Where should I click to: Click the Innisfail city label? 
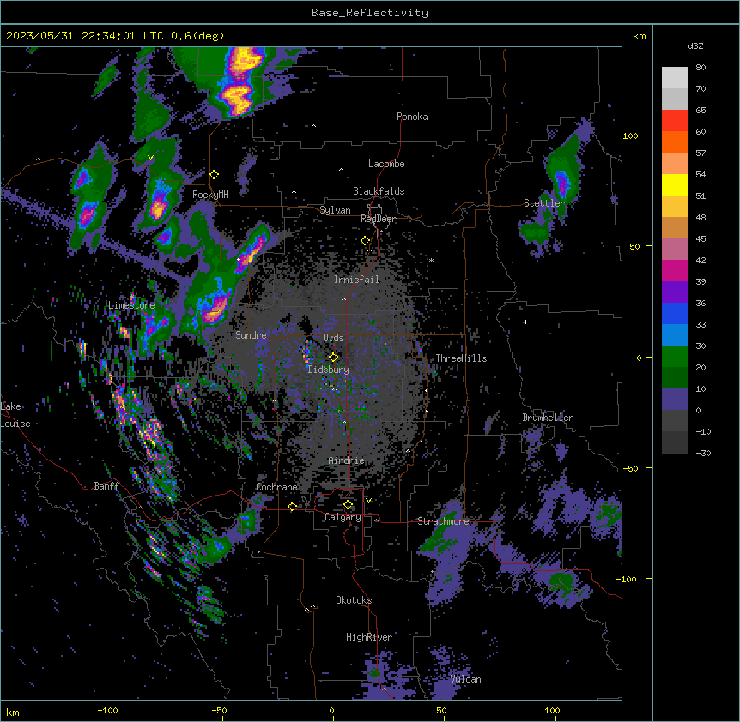(356, 280)
